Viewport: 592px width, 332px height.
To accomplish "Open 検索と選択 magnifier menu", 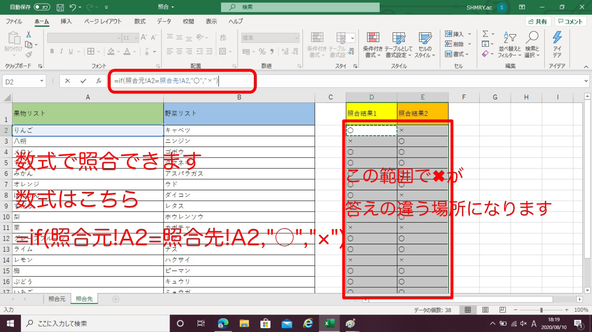I will [x=532, y=45].
